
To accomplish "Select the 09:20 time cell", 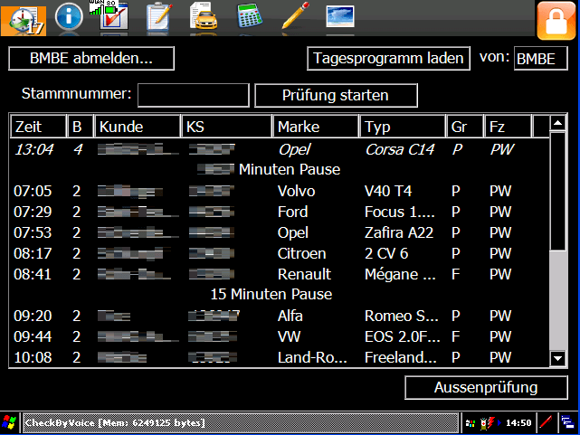I will [x=33, y=316].
